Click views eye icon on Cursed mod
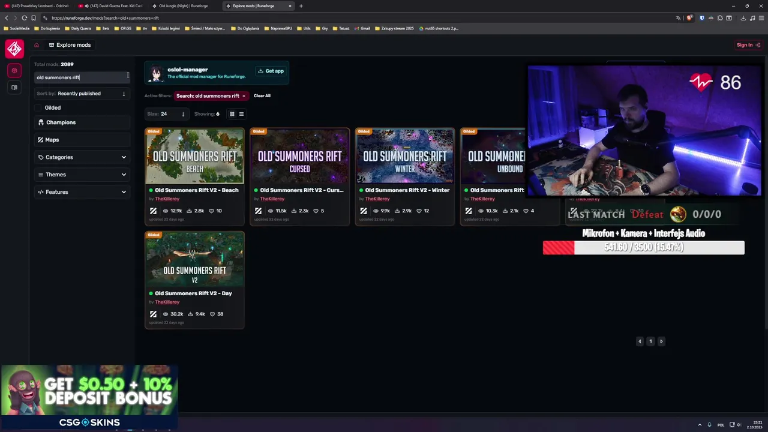 click(271, 211)
